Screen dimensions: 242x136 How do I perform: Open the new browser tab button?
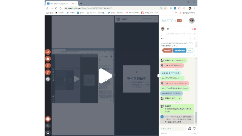[x=81, y=3]
